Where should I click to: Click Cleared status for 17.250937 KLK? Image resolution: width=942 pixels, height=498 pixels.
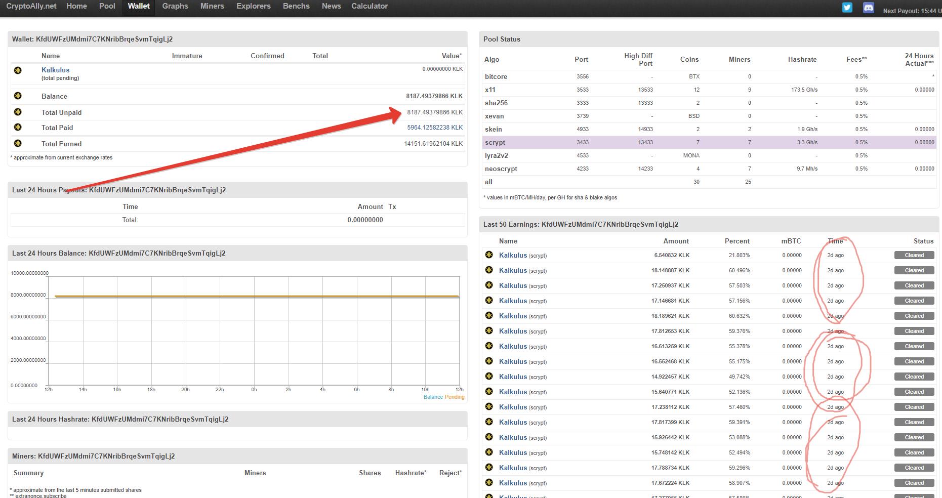point(914,285)
